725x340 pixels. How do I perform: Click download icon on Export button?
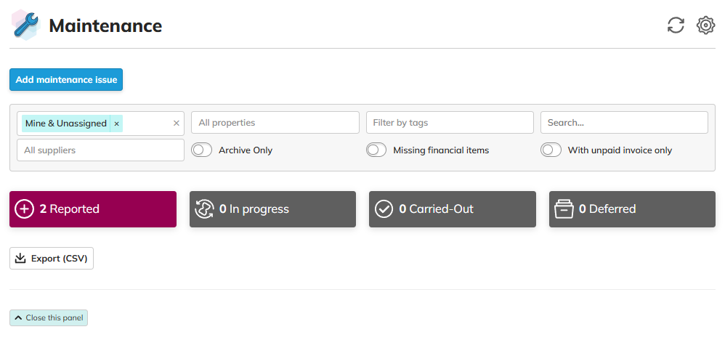point(20,259)
